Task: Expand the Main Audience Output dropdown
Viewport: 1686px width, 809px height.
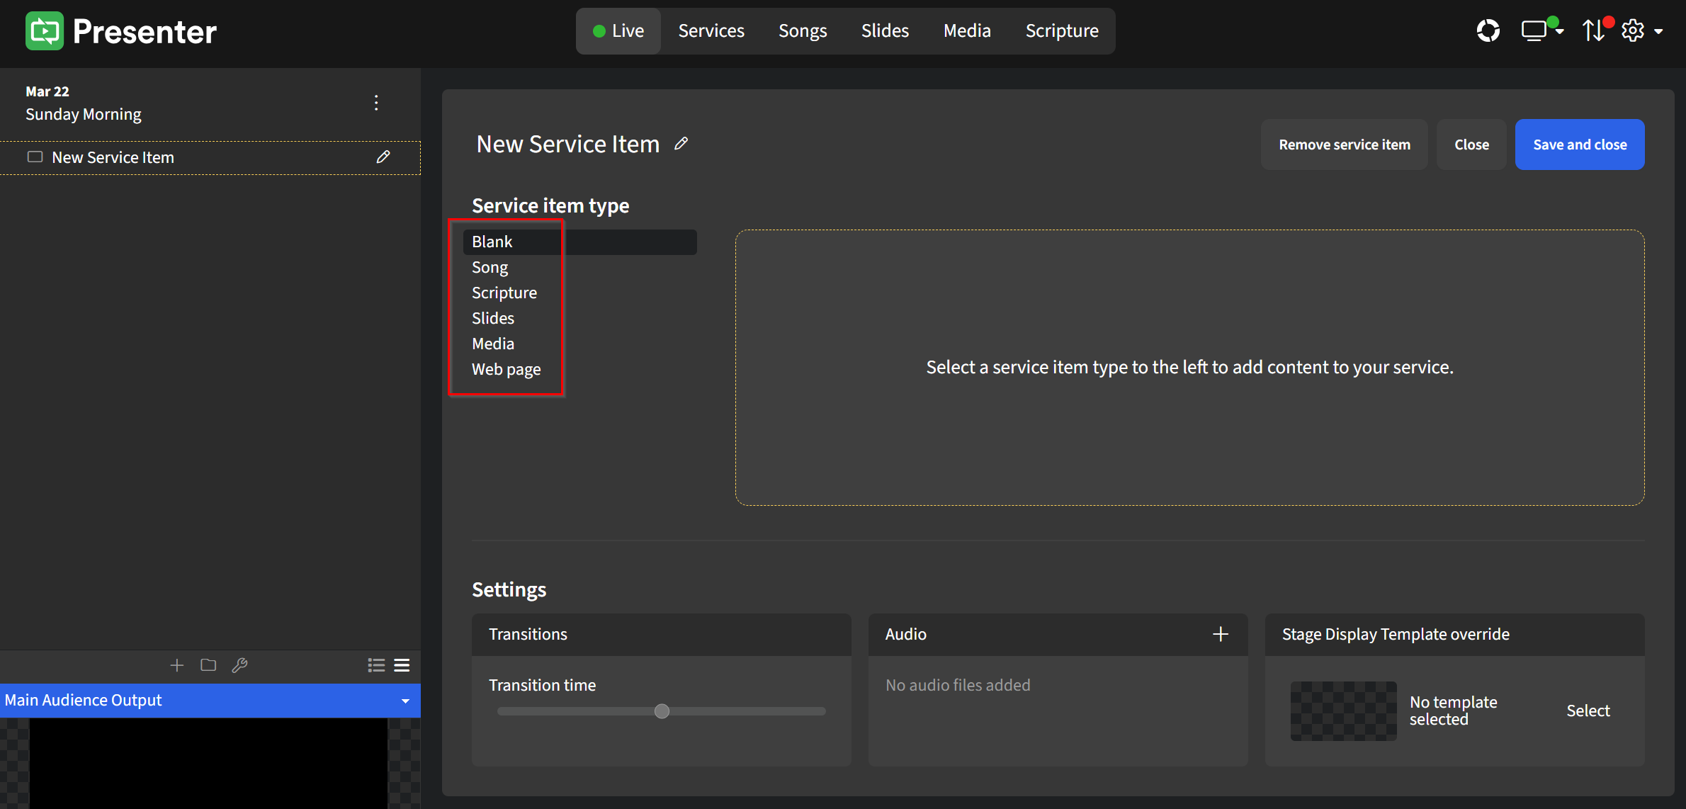Action: (405, 701)
